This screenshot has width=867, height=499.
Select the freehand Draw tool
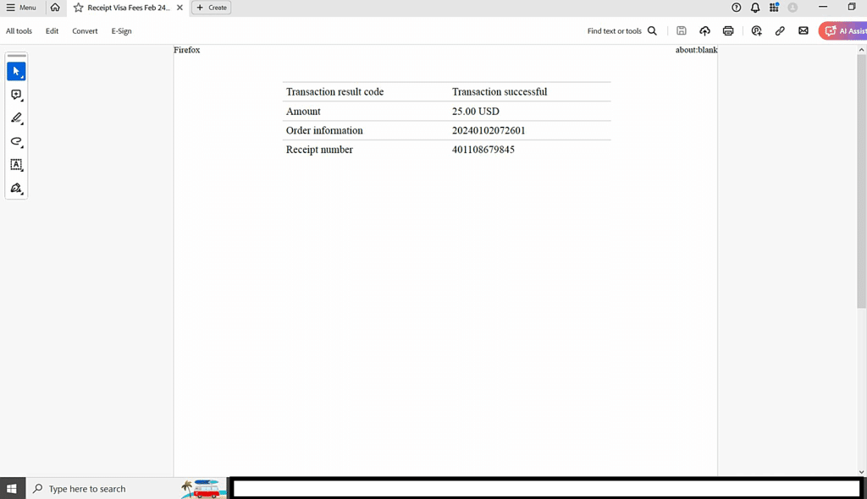(16, 142)
